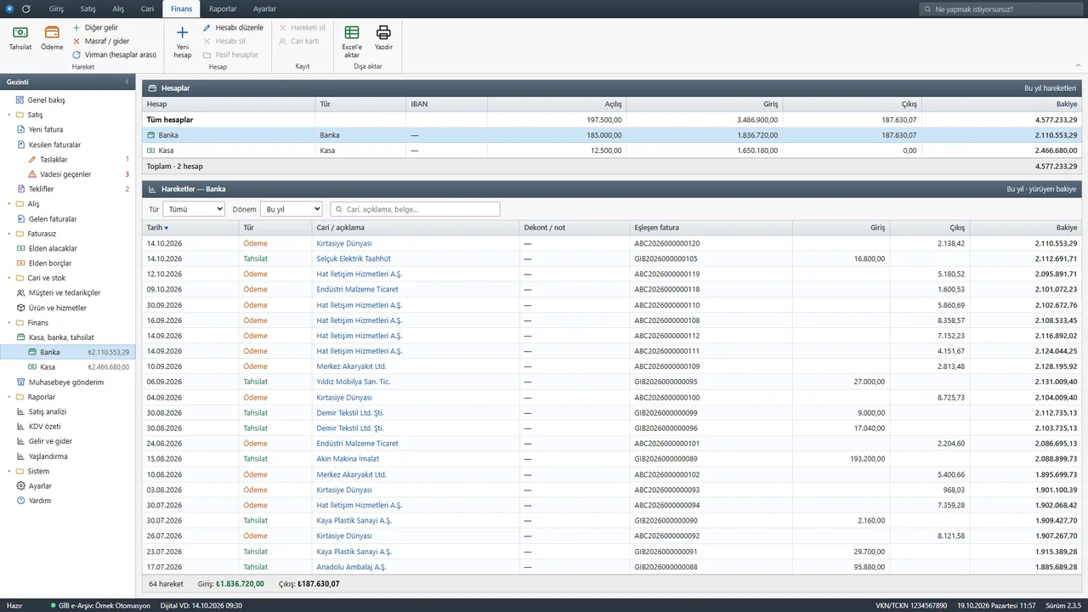Open the Selçuk Elektrik Taahhüt link

(354, 258)
